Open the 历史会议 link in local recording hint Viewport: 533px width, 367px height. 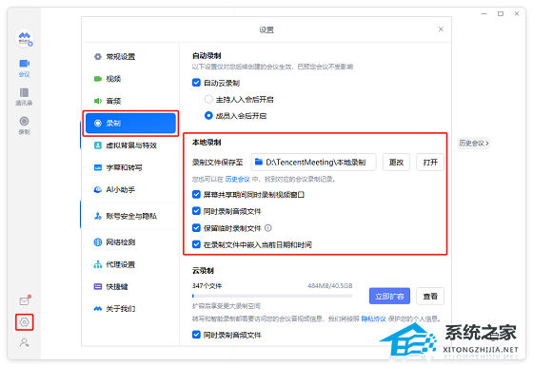pyautogui.click(x=238, y=179)
